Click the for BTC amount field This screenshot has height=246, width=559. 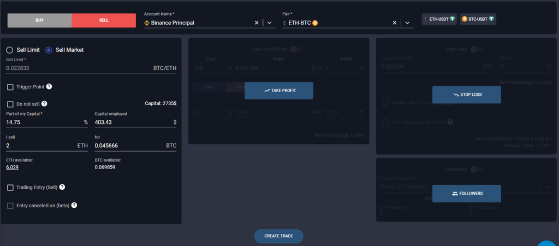point(135,146)
